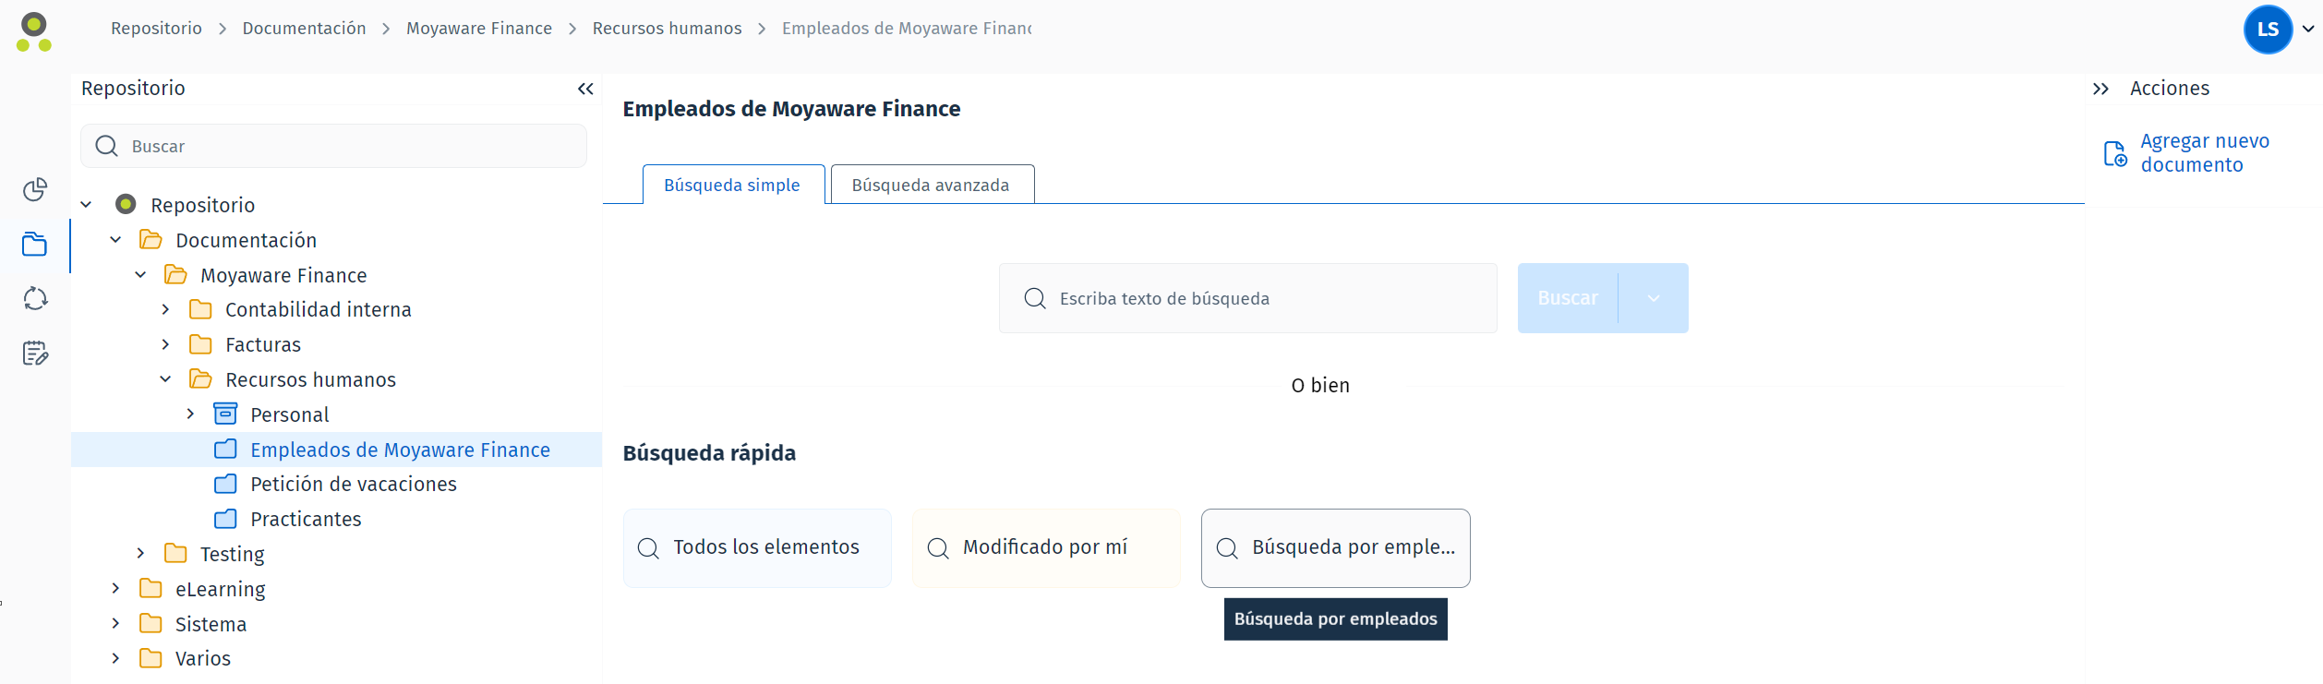Image resolution: width=2323 pixels, height=684 pixels.
Task: Select the repository folders sidebar icon
Action: [x=35, y=245]
